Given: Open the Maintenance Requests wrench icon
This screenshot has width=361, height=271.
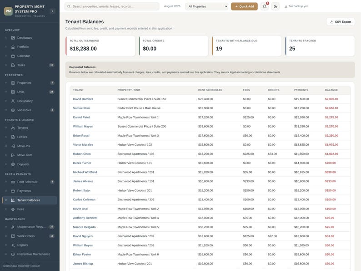Looking at the screenshot, I should [x=13, y=227].
